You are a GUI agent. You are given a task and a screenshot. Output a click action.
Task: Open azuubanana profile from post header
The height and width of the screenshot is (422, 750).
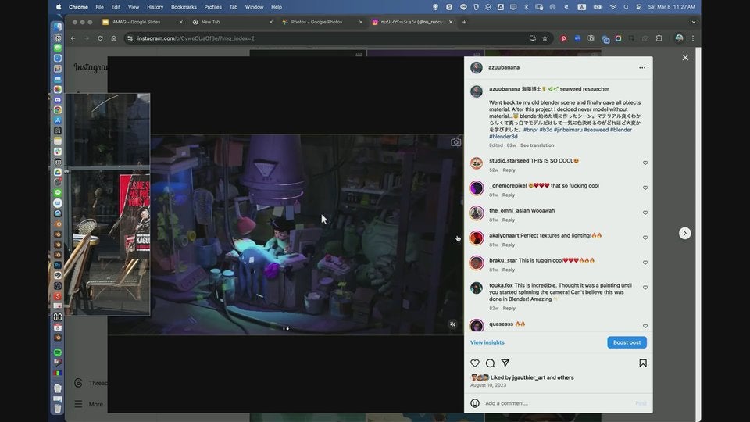click(504, 67)
